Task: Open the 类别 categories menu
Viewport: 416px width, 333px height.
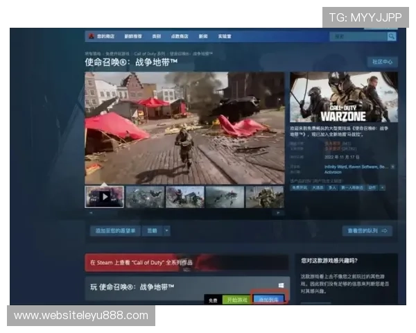Action: (157, 36)
